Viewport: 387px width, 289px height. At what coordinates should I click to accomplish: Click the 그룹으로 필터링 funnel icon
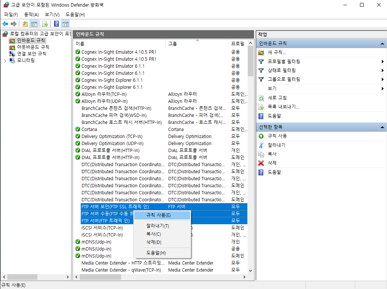click(261, 80)
